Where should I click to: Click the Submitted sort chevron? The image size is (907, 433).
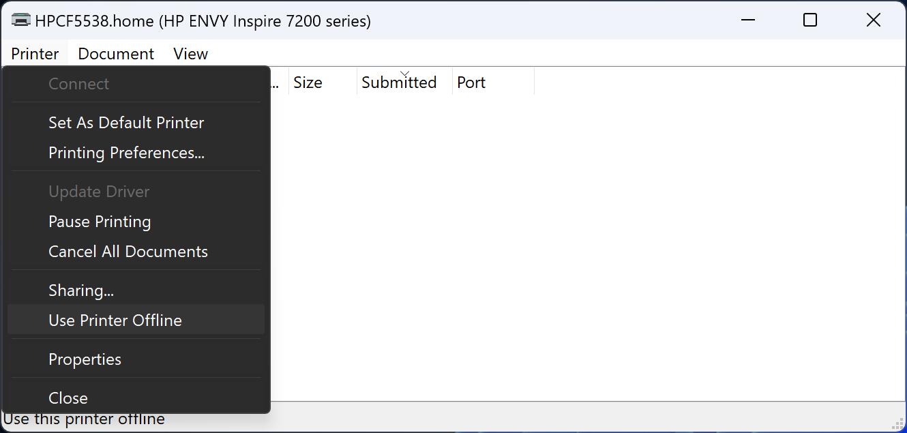(404, 72)
